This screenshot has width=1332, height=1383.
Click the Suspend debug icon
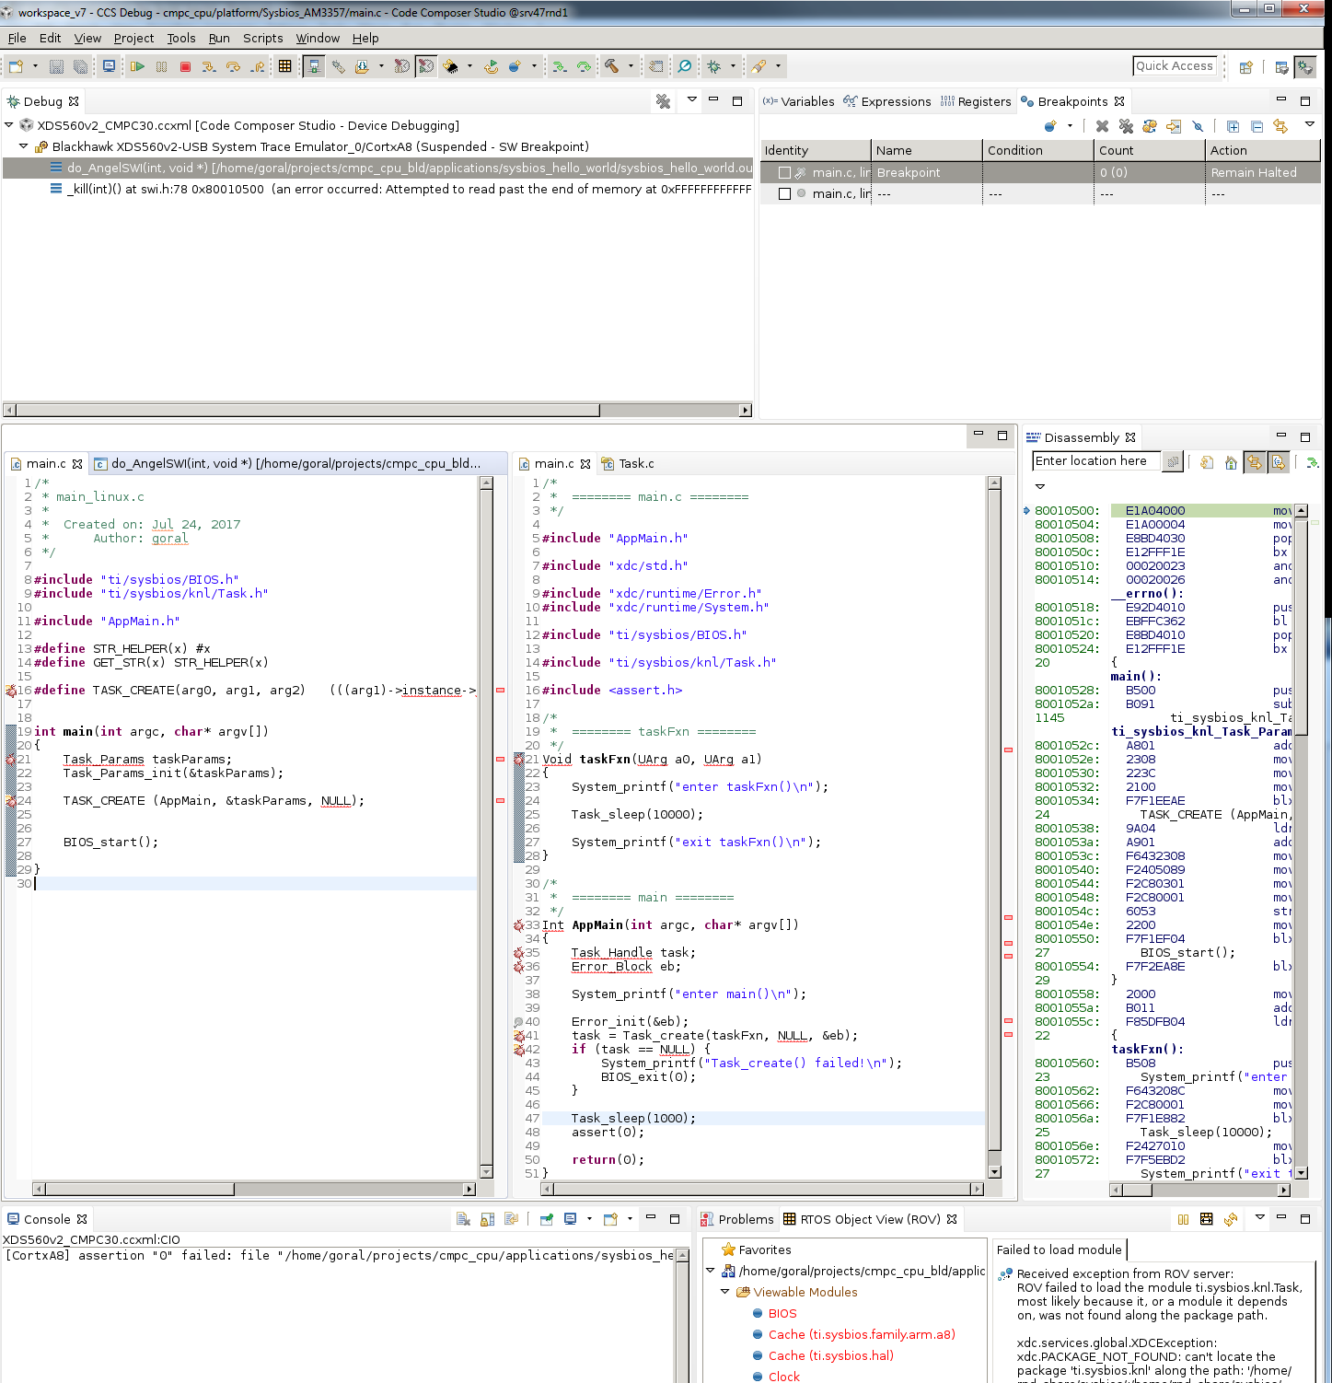pos(161,66)
